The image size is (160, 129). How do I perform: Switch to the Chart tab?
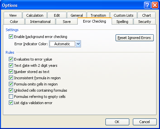pos(147,15)
